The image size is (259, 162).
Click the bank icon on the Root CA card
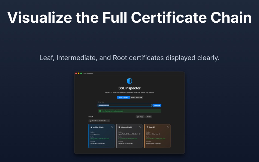[147, 127]
